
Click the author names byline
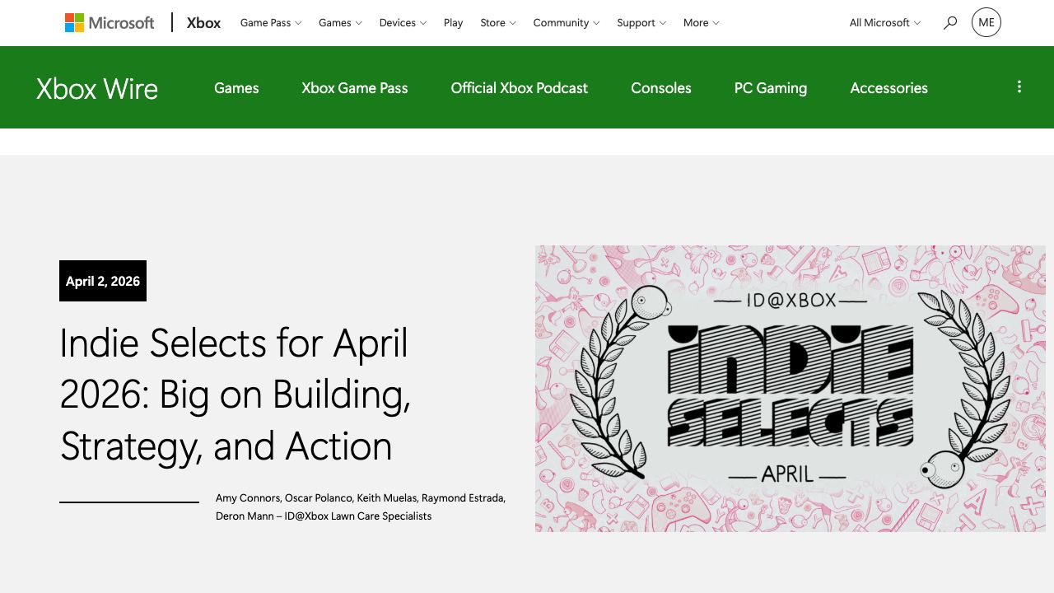point(361,507)
